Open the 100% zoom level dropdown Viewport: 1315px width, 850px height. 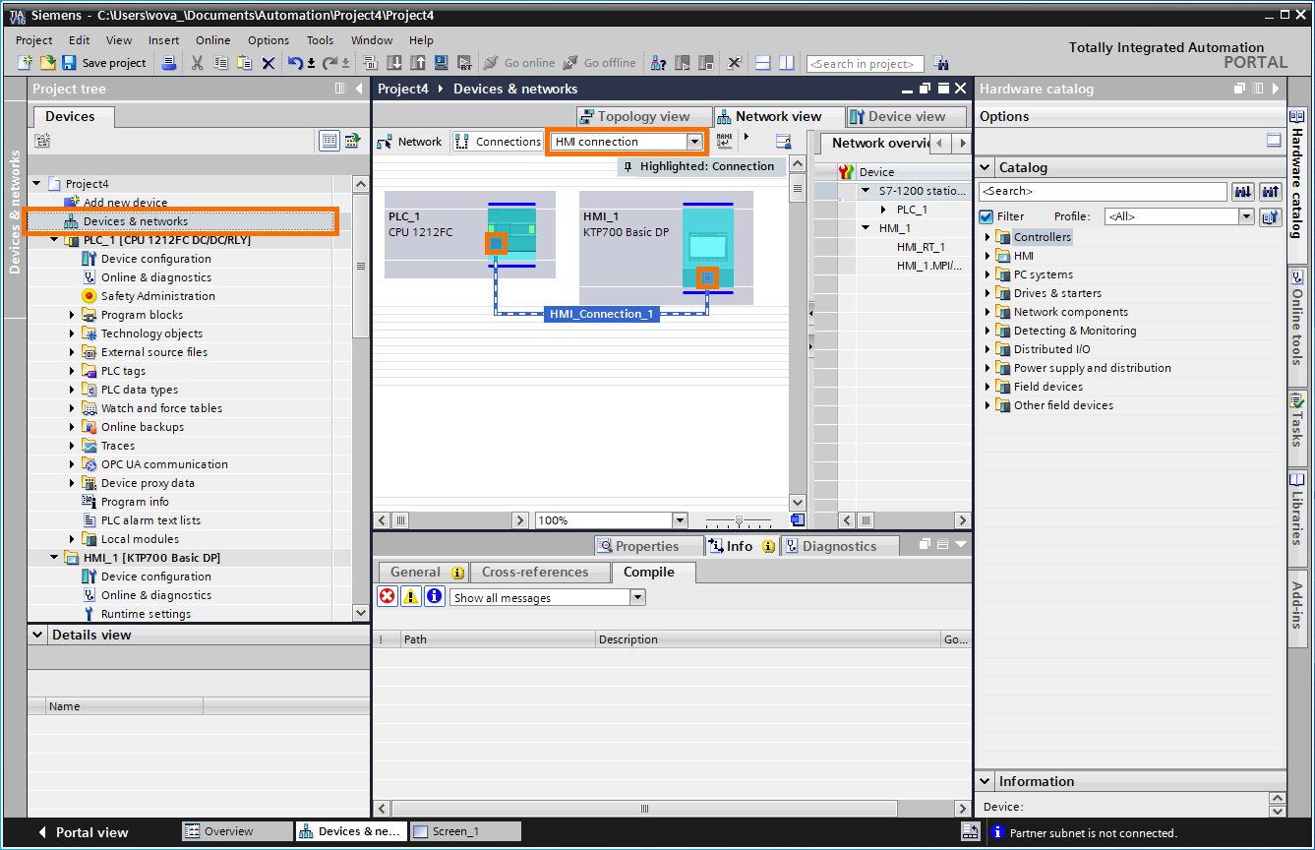680,520
